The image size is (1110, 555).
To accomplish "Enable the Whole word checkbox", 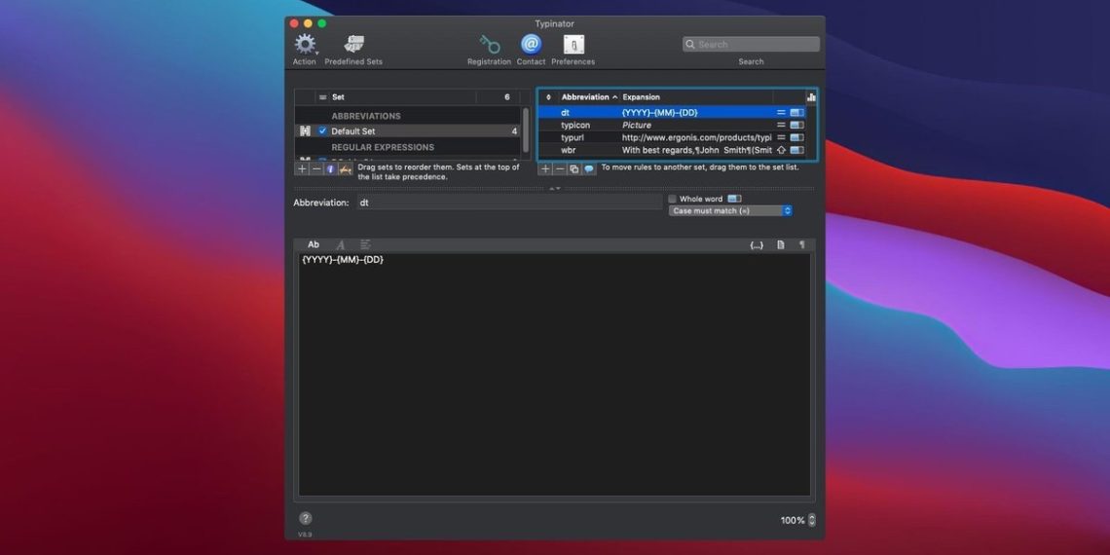I will click(x=672, y=199).
